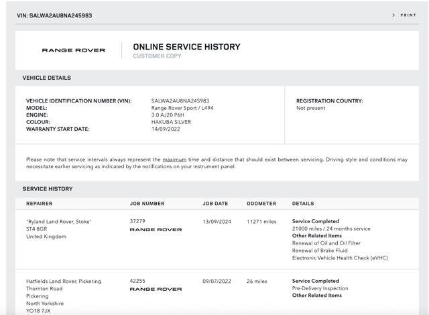429x315 pixels.
Task: Click the ODOMETER column header
Action: pos(261,204)
